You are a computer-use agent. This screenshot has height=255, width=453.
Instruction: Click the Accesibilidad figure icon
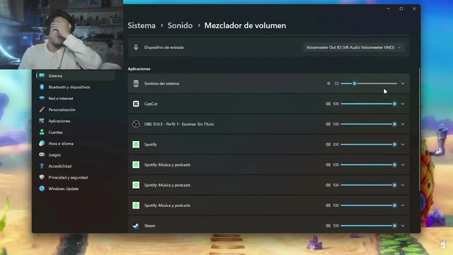[42, 166]
